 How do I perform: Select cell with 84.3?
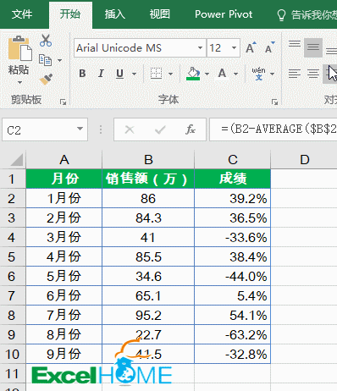pyautogui.click(x=148, y=218)
